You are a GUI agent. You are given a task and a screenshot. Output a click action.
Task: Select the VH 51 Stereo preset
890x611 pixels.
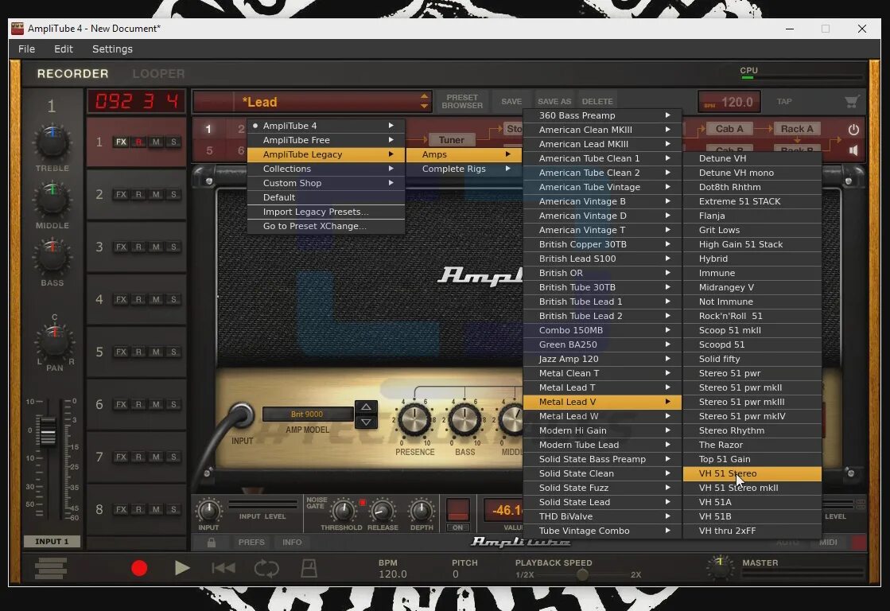pyautogui.click(x=752, y=473)
